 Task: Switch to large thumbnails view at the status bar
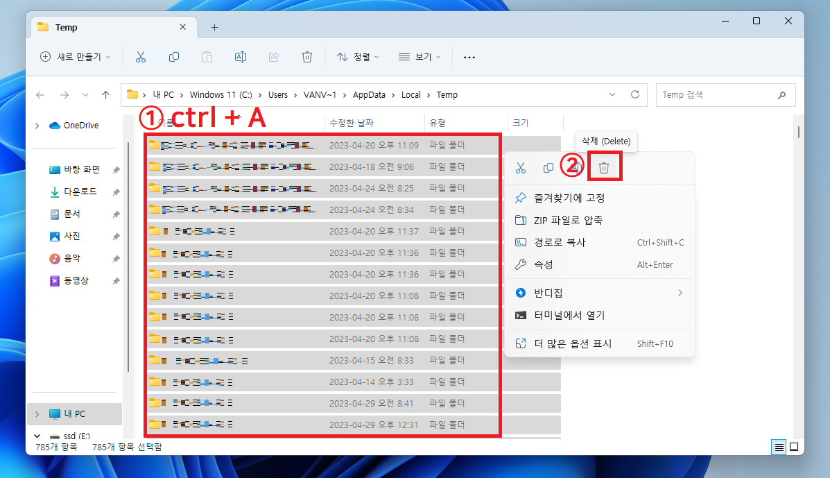pos(795,447)
